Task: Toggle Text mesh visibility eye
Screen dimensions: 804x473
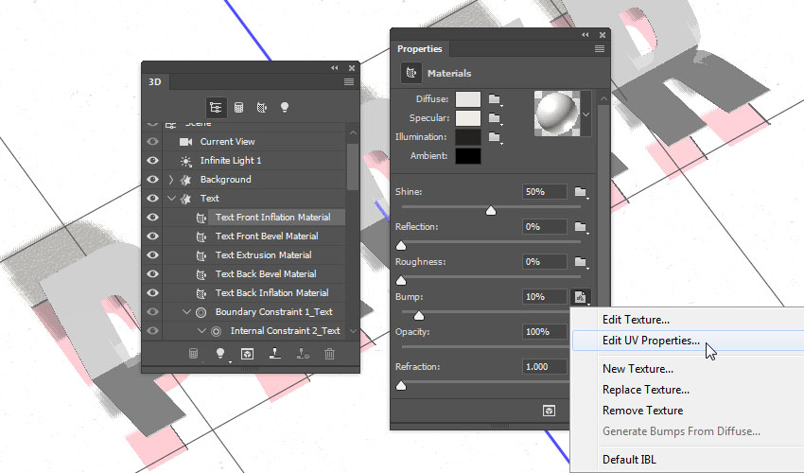Action: click(x=153, y=199)
